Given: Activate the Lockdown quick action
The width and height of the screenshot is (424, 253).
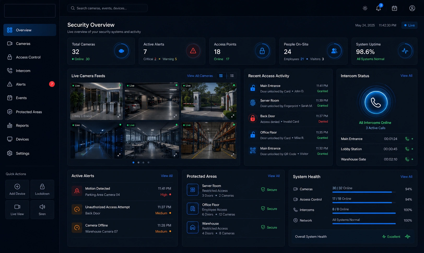Looking at the screenshot, I should (x=42, y=189).
